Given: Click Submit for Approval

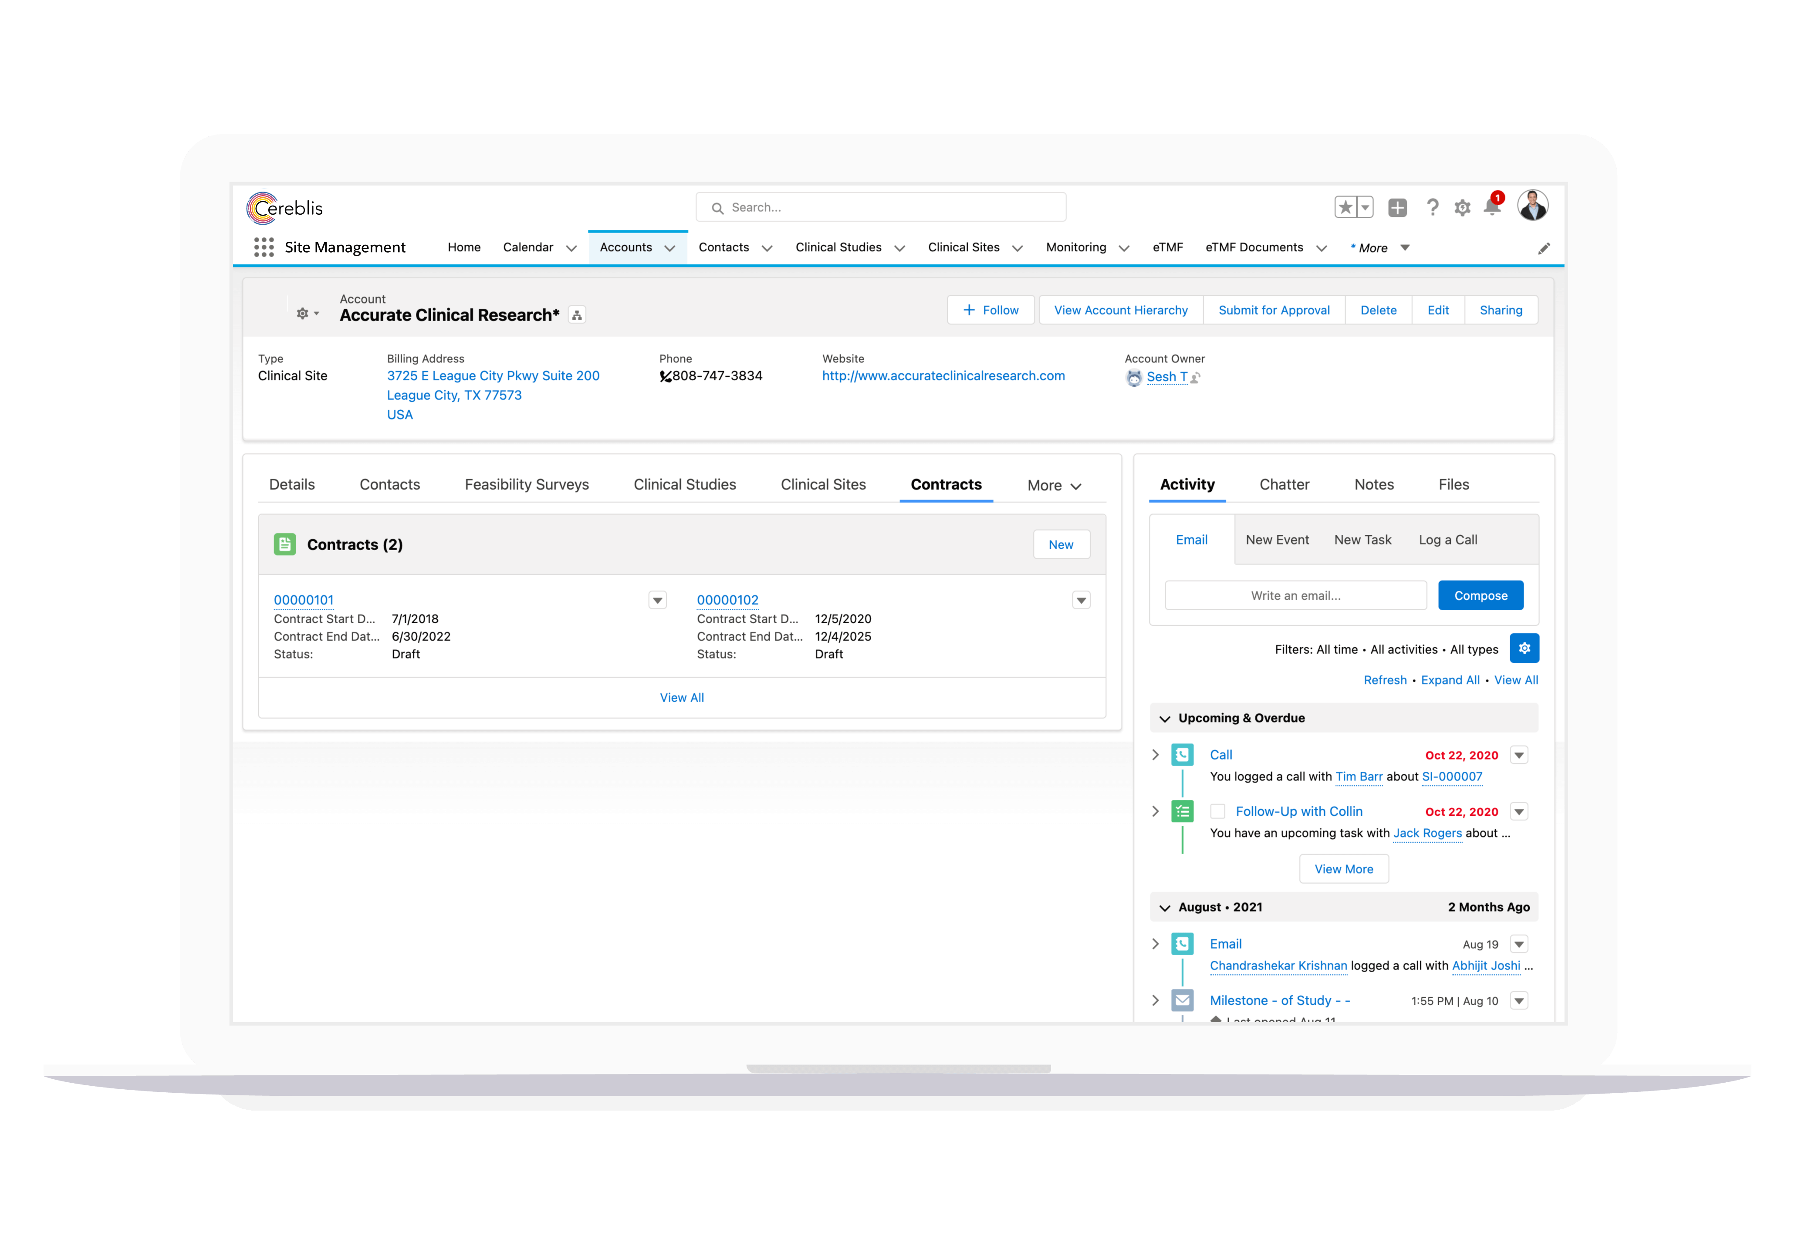Looking at the screenshot, I should click(x=1273, y=310).
